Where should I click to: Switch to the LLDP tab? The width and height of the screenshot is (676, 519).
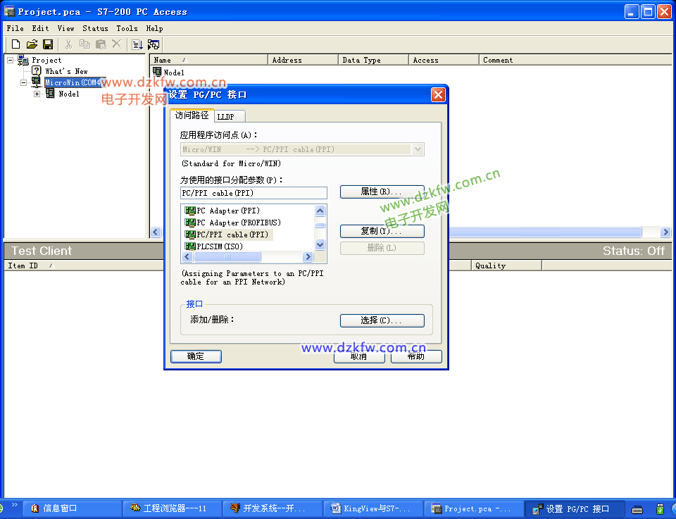pos(226,116)
